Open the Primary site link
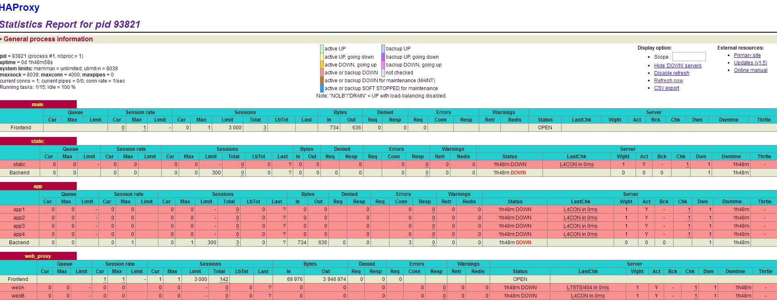The height and width of the screenshot is (300, 777). [x=747, y=55]
